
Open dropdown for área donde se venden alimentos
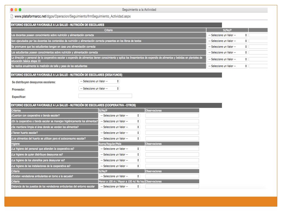click(119, 127)
